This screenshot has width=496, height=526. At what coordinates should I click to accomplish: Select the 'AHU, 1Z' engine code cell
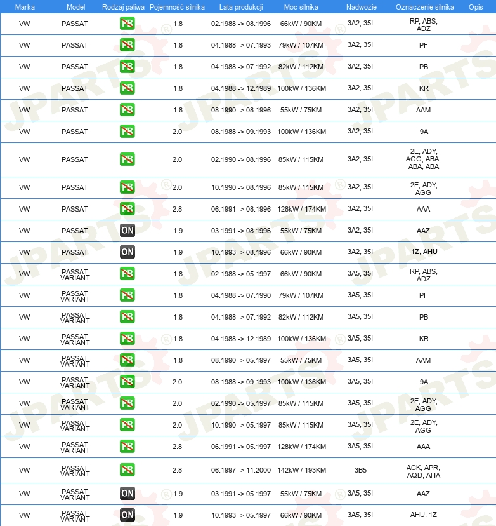423,515
